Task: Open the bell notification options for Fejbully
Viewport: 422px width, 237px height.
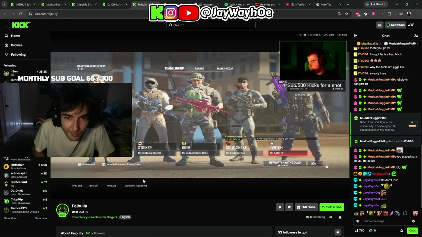Action: point(280,207)
